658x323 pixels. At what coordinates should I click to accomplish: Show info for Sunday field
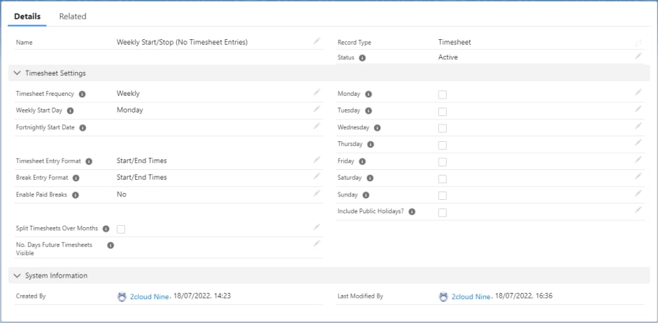[366, 195]
